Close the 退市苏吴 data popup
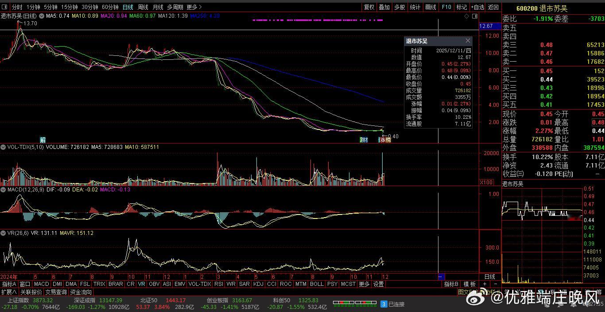 pyautogui.click(x=468, y=41)
